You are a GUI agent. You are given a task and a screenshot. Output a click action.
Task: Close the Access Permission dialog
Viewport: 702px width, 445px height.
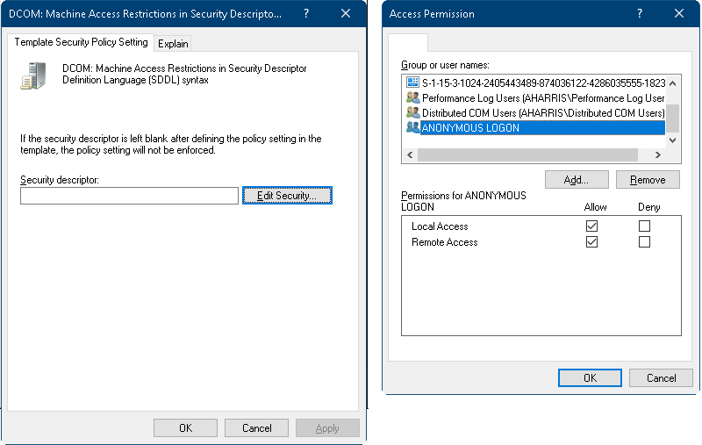pos(678,14)
